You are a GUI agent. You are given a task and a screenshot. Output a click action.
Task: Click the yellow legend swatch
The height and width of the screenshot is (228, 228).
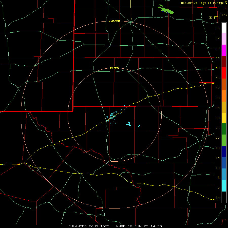tap(224, 118)
